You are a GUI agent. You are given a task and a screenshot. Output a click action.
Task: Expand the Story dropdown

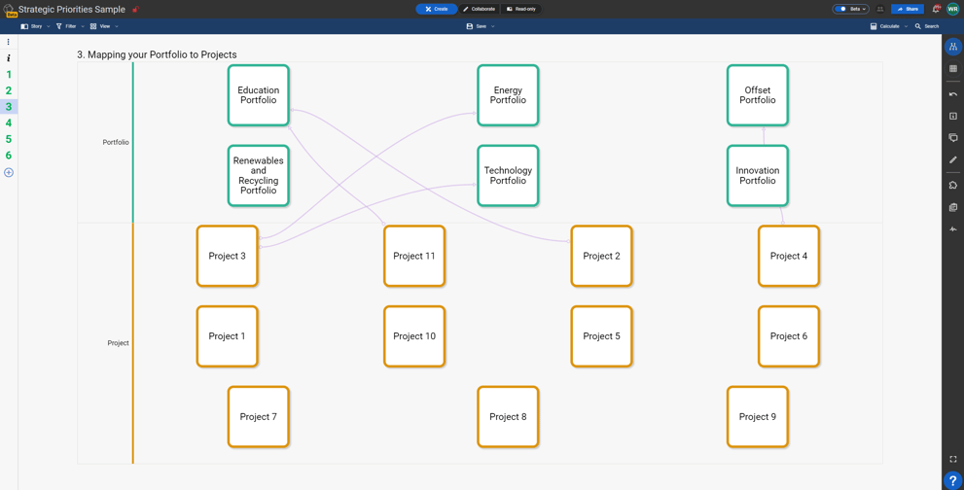36,26
